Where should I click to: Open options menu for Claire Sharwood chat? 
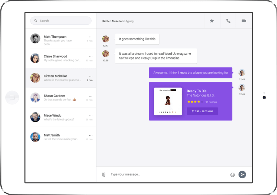point(91,56)
